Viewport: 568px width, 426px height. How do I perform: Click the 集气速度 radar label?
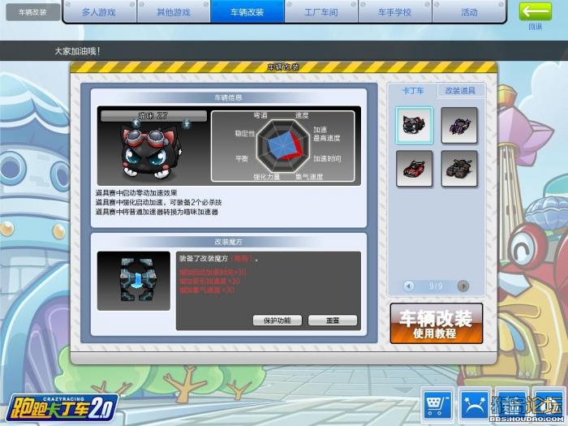click(x=309, y=176)
